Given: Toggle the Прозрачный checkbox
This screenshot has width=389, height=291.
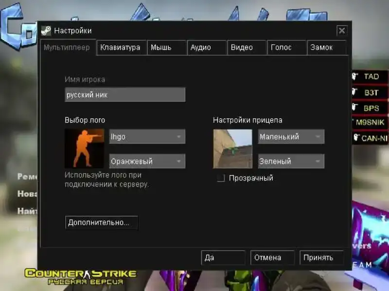Looking at the screenshot, I should pyautogui.click(x=221, y=178).
